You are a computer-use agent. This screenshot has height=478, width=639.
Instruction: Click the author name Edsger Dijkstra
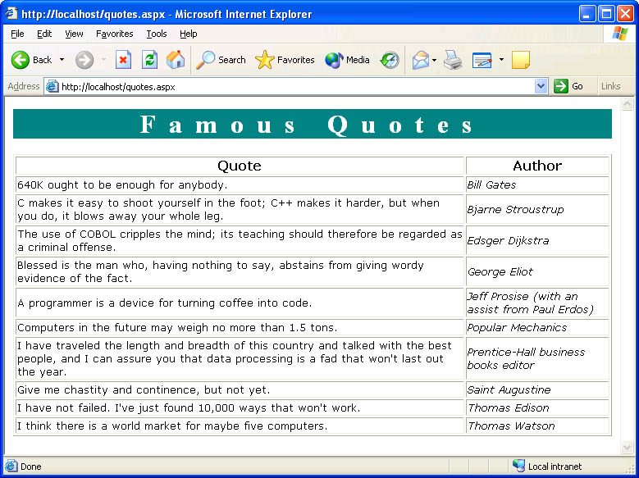click(508, 240)
